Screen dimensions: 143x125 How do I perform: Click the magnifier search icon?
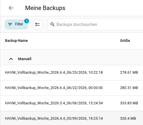(52, 24)
